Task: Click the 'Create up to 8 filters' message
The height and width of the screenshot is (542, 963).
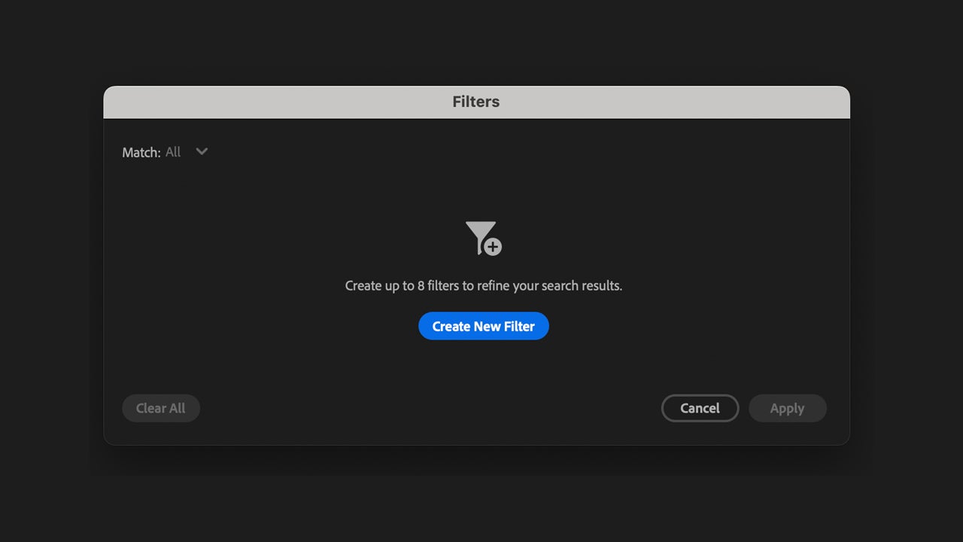Action: click(483, 286)
